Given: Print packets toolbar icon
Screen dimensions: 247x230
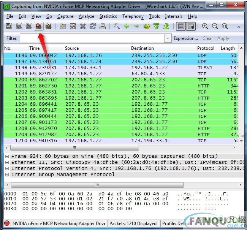Looking at the screenshot, I should coord(103,26).
